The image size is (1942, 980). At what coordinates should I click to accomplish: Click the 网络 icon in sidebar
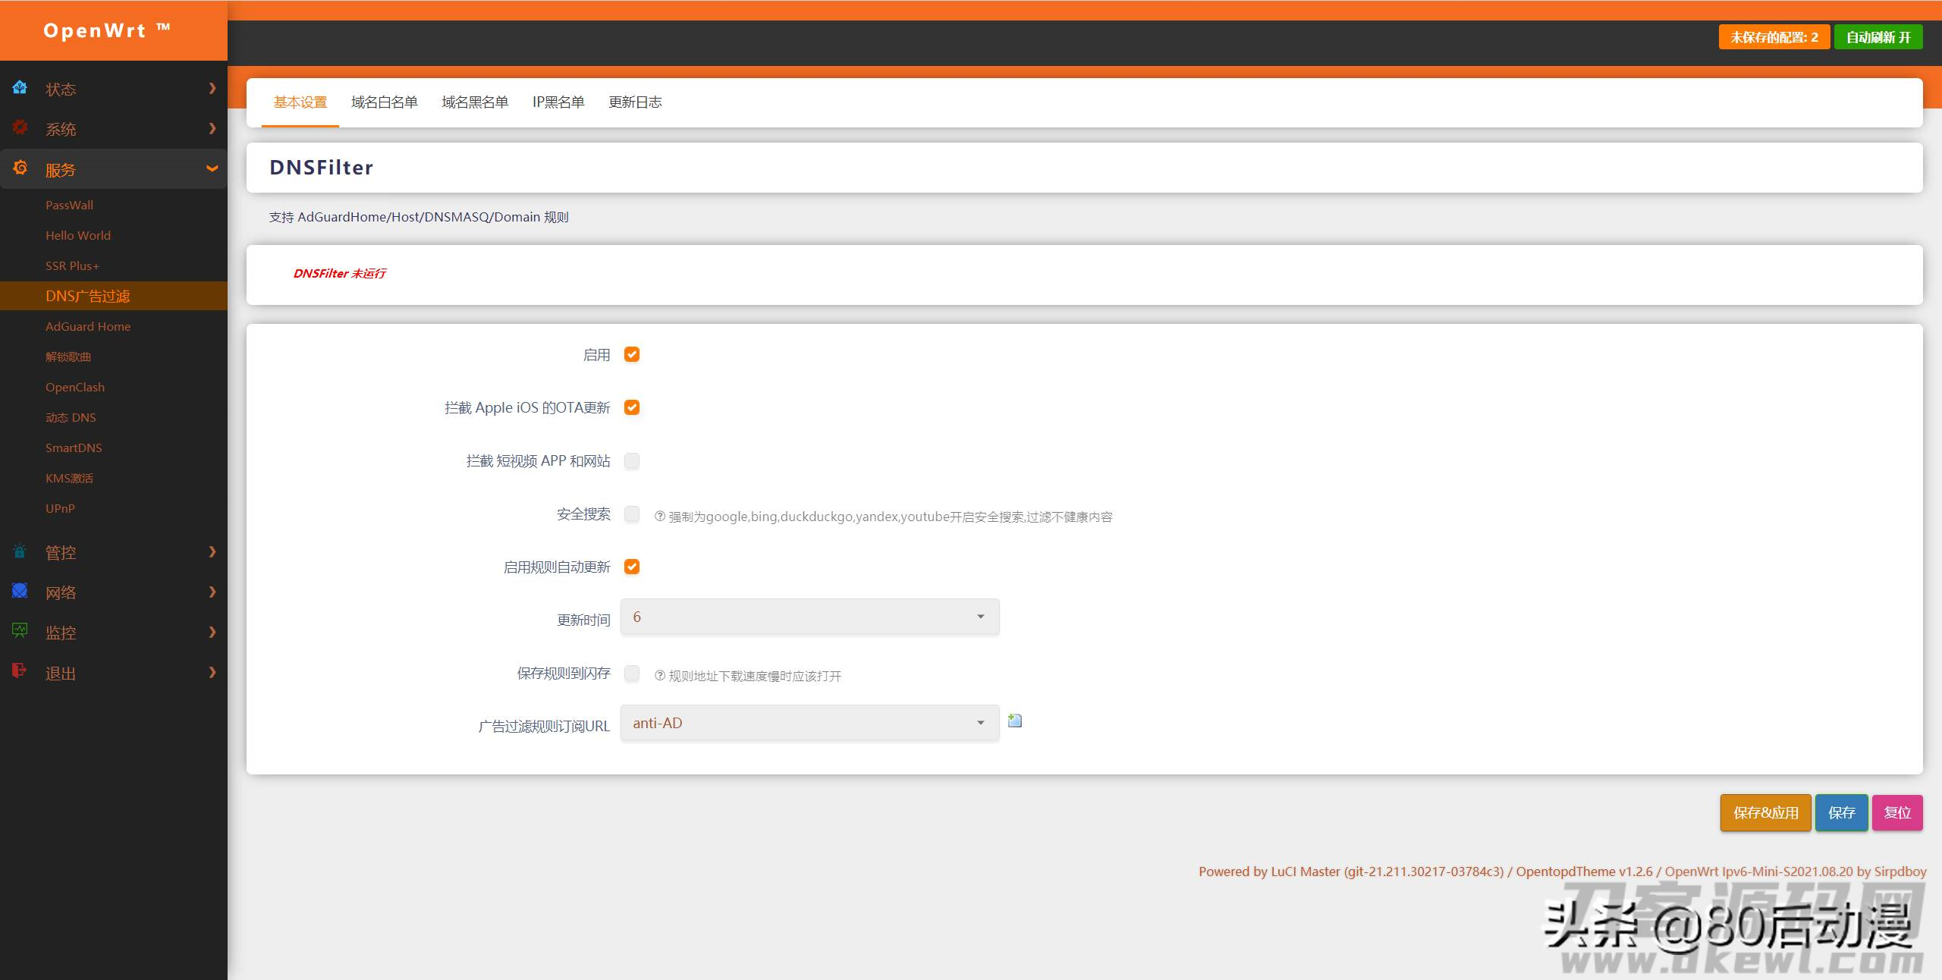pos(20,591)
